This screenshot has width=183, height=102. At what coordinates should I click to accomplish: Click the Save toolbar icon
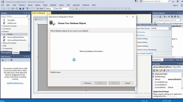point(20,8)
